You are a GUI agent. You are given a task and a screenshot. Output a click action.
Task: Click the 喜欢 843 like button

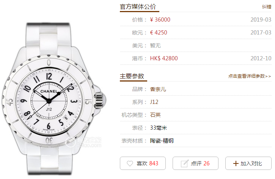coord(143,163)
